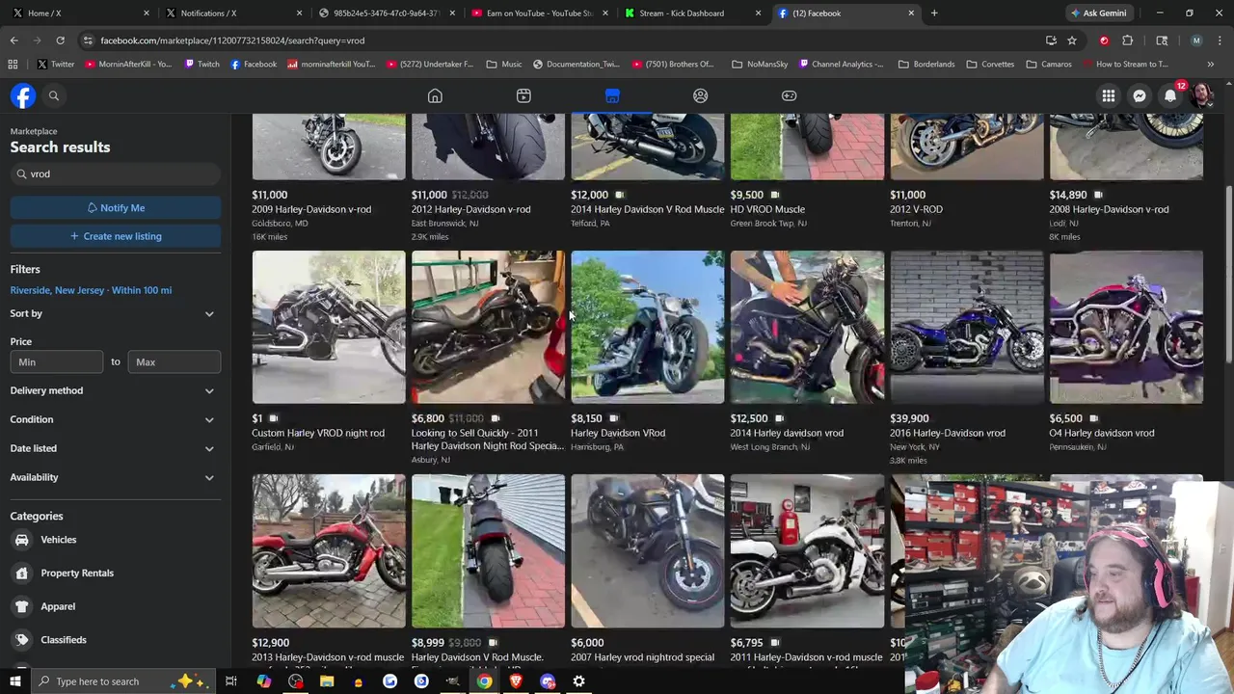Open Task View on the taskbar

[x=231, y=681]
